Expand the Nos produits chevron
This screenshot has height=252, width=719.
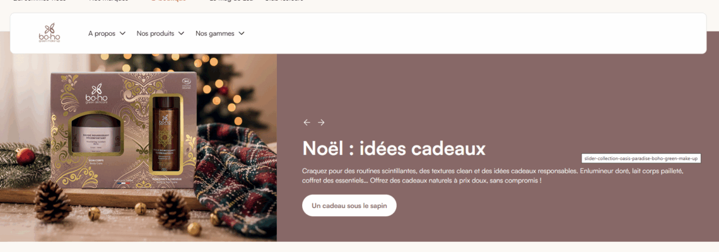[x=181, y=33]
